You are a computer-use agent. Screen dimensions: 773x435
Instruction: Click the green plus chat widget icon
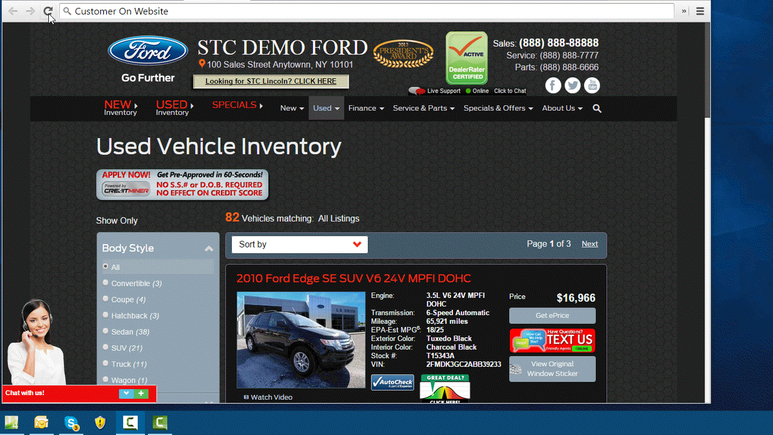pos(141,393)
